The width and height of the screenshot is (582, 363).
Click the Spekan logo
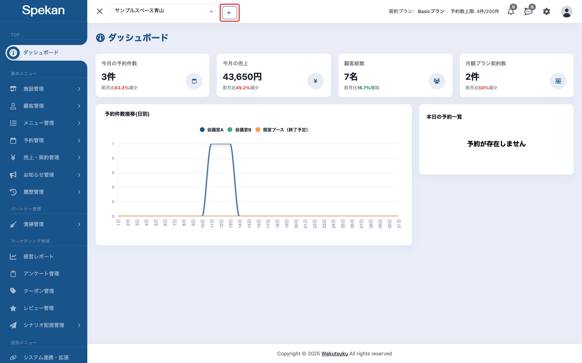pos(43,10)
